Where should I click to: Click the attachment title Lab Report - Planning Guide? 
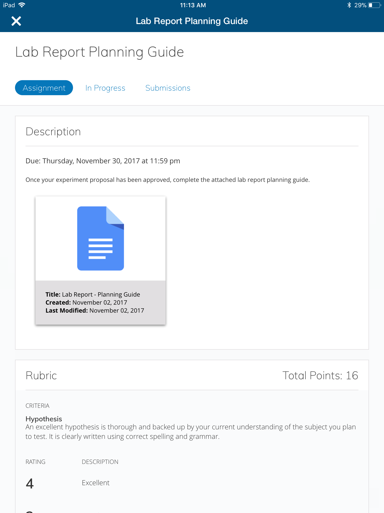(x=93, y=294)
